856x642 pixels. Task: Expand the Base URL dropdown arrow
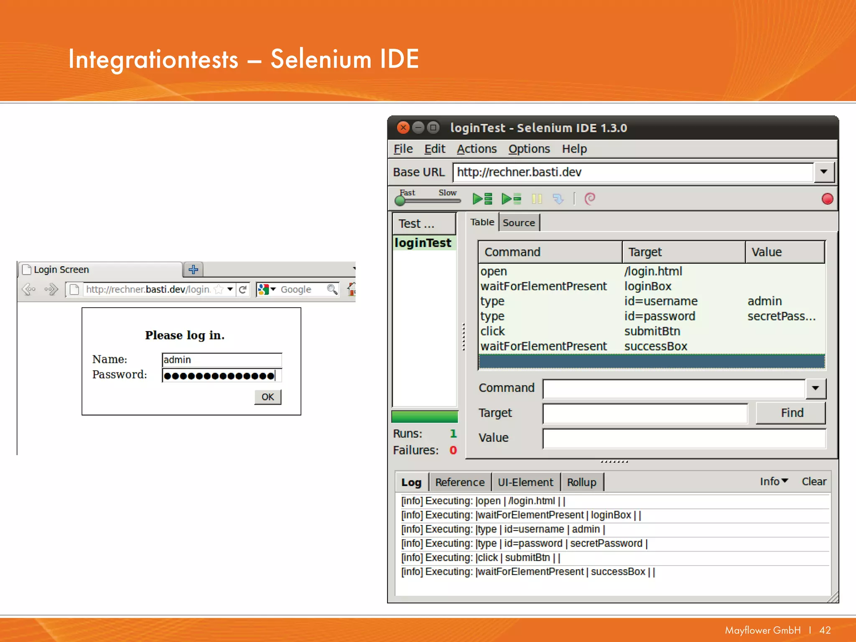pos(824,172)
